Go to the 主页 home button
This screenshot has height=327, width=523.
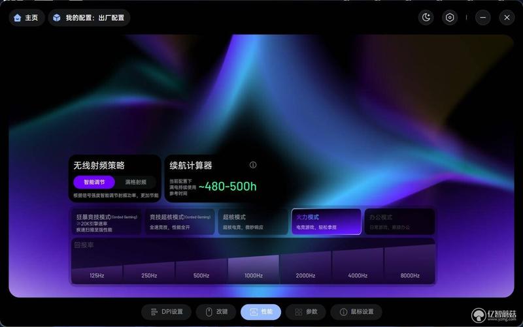(26, 18)
